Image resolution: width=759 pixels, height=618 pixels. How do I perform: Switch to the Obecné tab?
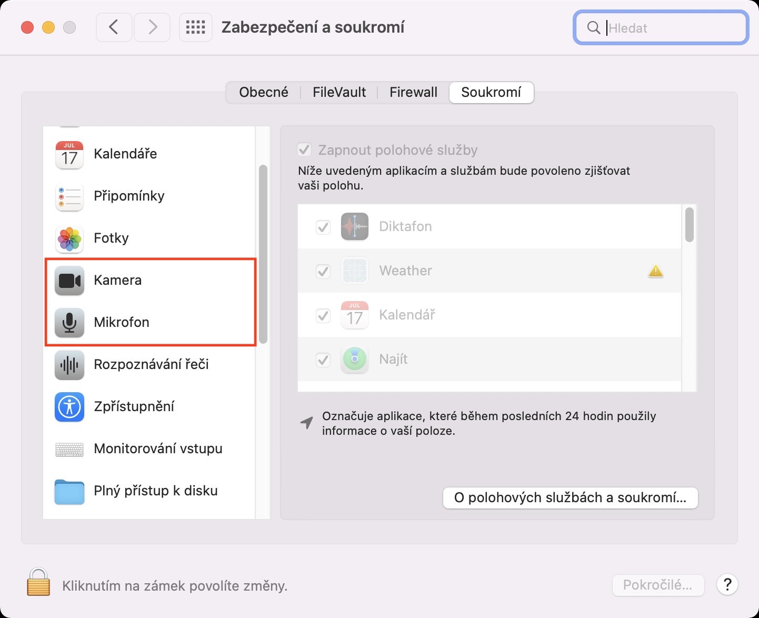click(x=264, y=93)
